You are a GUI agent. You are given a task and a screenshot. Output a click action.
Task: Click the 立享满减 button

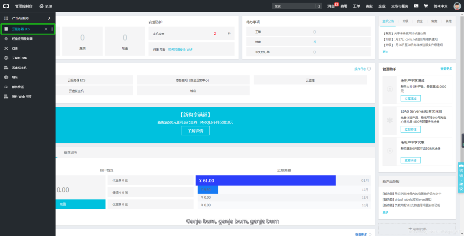411,99
